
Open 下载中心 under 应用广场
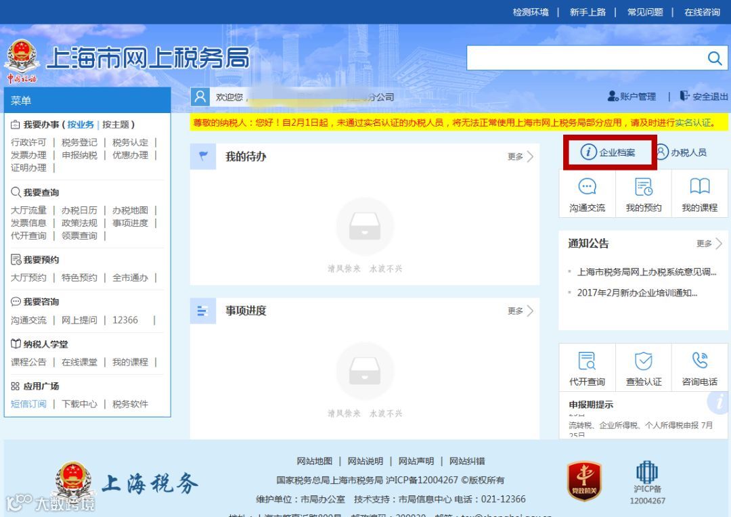point(79,404)
